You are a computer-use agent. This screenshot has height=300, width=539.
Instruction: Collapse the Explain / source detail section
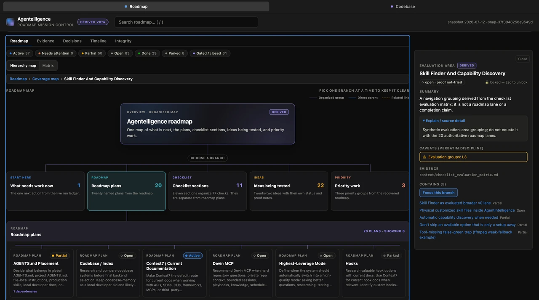[x=444, y=121]
